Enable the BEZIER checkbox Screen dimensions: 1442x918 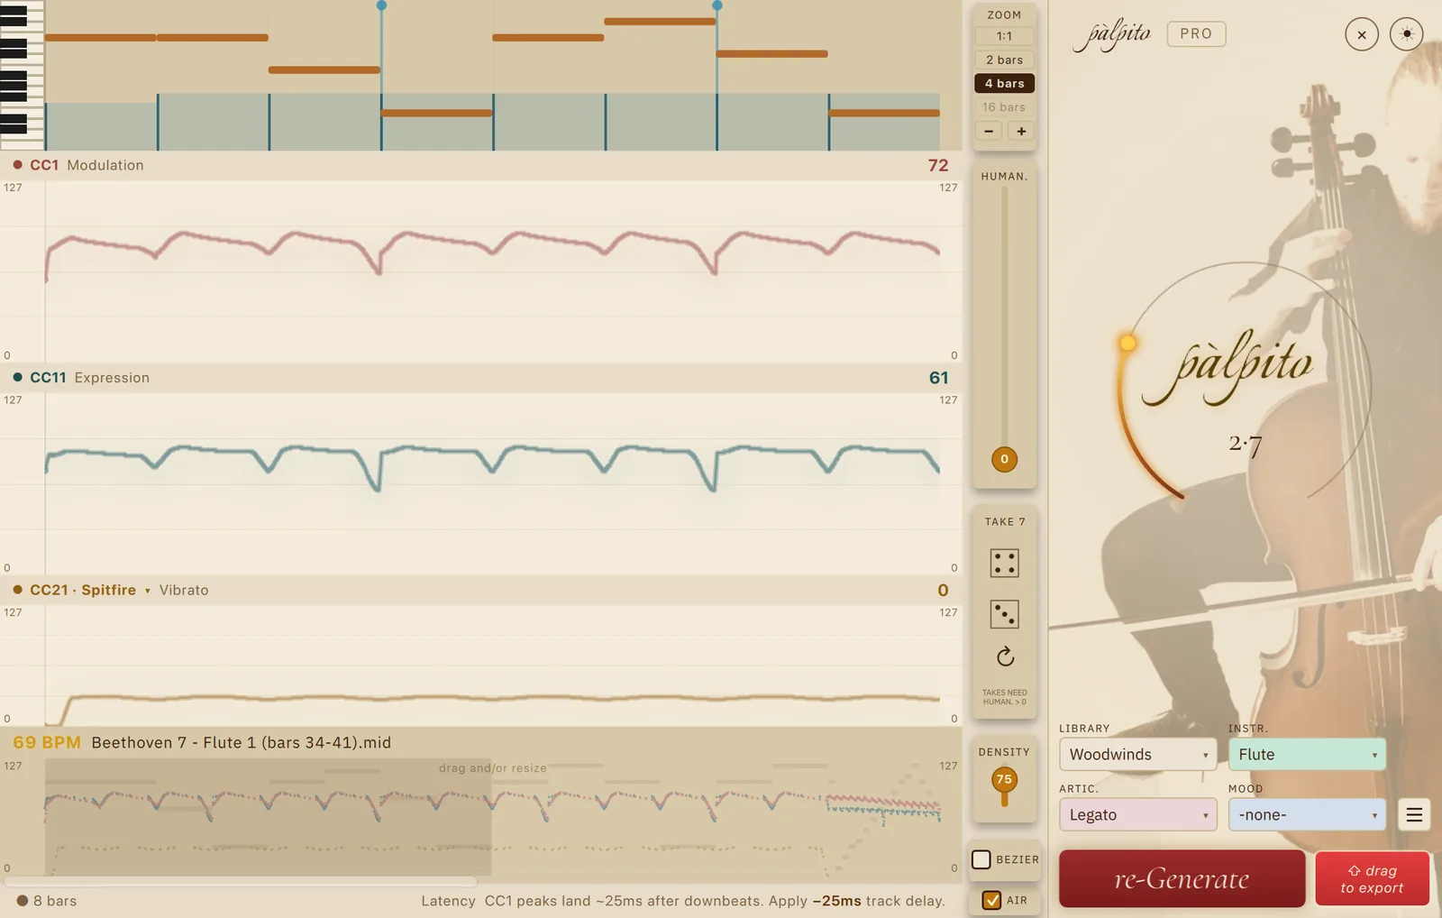pyautogui.click(x=981, y=859)
